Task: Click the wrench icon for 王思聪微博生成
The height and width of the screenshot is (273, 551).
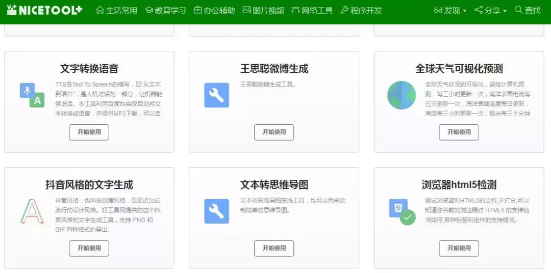Action: pos(216,95)
